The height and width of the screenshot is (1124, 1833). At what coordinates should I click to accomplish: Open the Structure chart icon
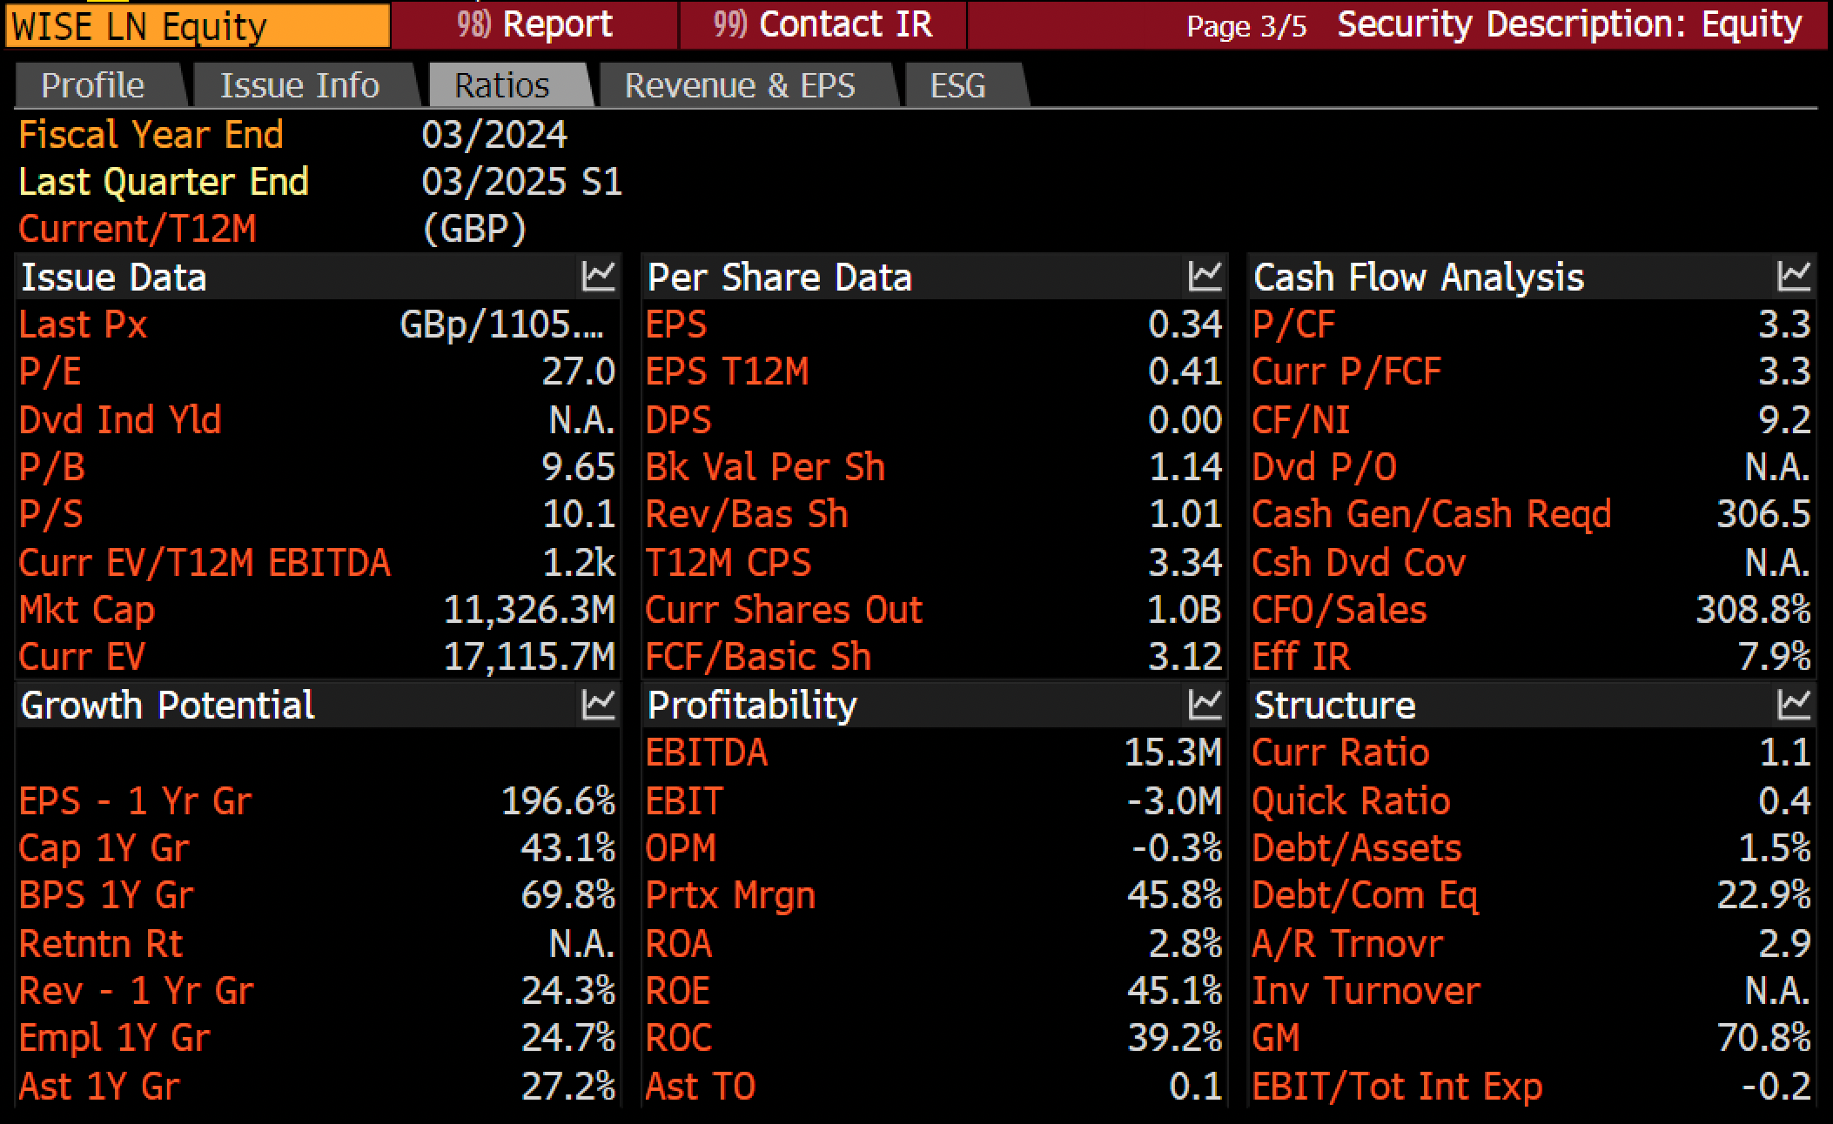point(1794,705)
